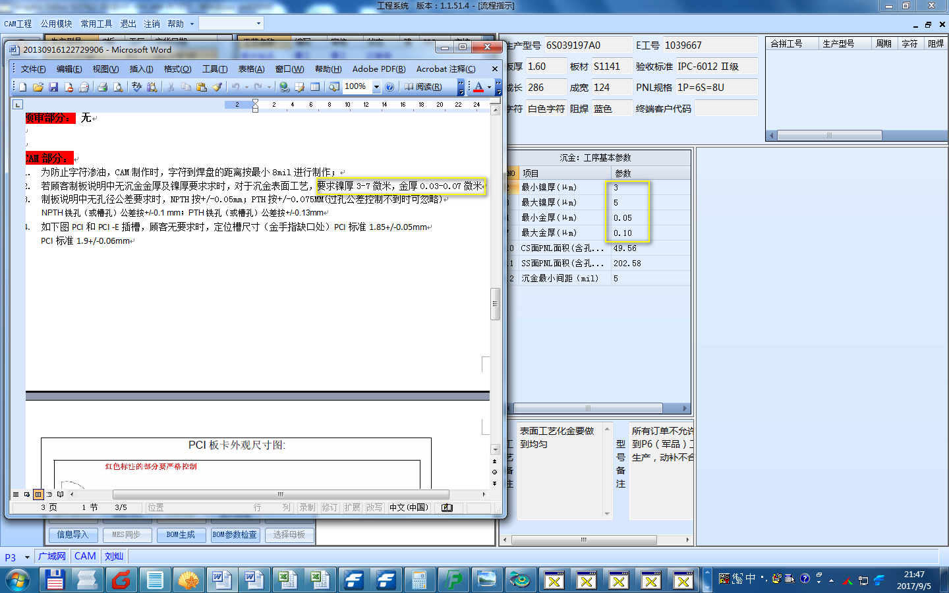Click the Copy icon in Word toolbar
Image resolution: width=949 pixels, height=593 pixels.
[x=186, y=87]
